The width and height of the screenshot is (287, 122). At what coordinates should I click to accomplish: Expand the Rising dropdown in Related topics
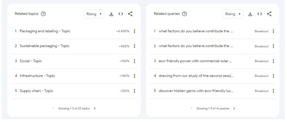pos(94,14)
